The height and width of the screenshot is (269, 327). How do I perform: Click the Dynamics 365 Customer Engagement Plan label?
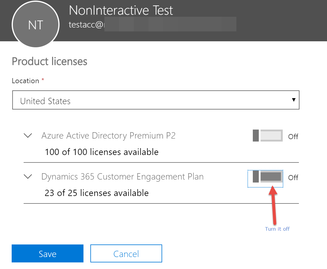pyautogui.click(x=122, y=177)
